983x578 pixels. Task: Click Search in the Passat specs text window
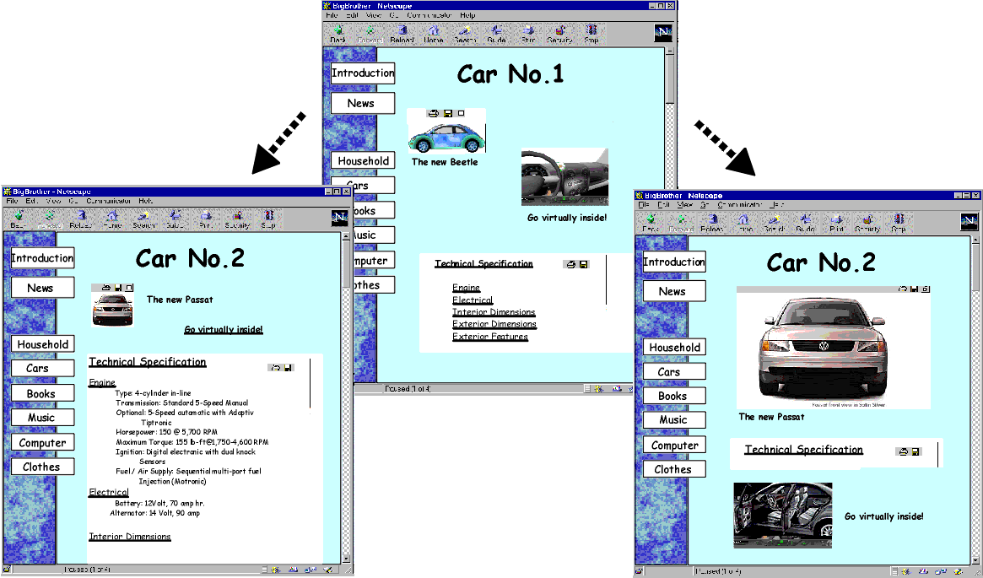pos(143,219)
